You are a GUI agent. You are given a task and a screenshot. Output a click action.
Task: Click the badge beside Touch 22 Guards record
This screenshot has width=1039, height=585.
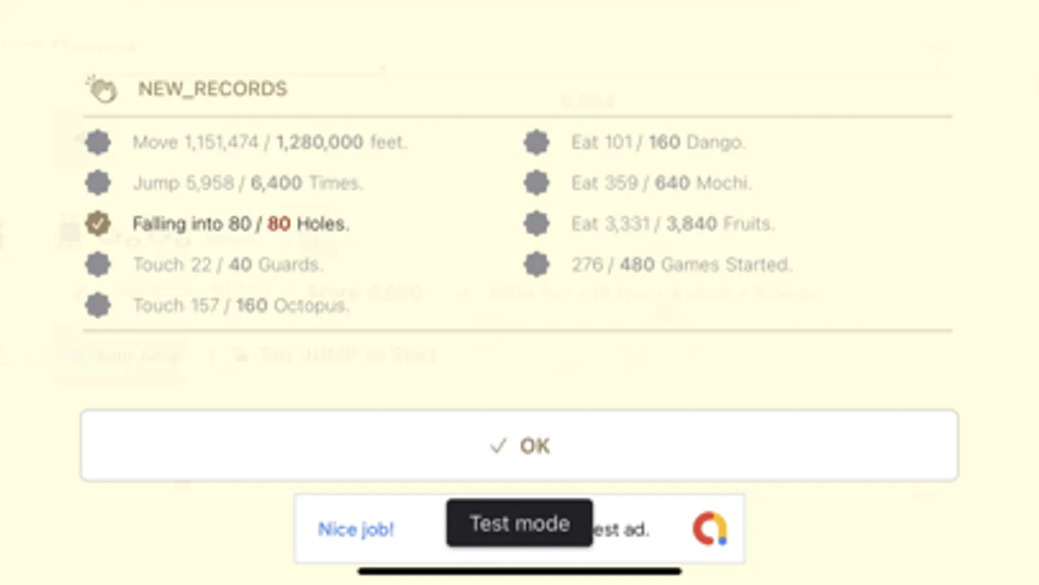pos(97,265)
